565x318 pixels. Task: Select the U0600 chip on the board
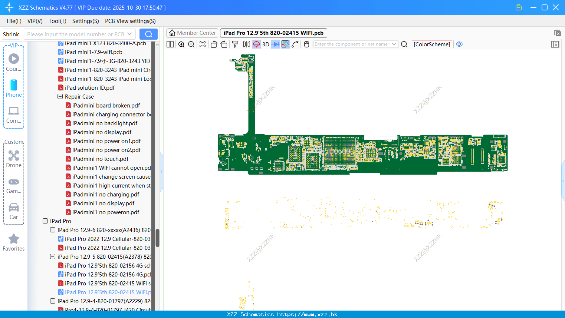[x=340, y=152]
